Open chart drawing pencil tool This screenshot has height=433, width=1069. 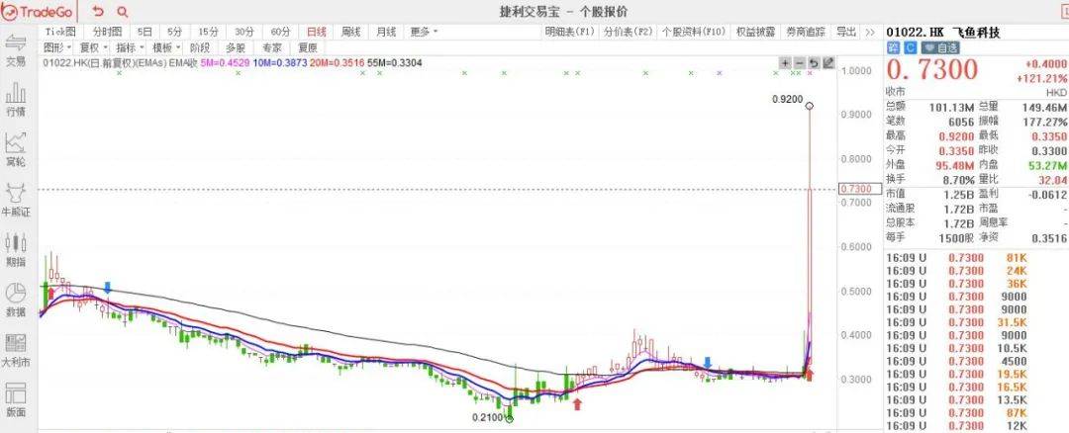click(x=828, y=63)
